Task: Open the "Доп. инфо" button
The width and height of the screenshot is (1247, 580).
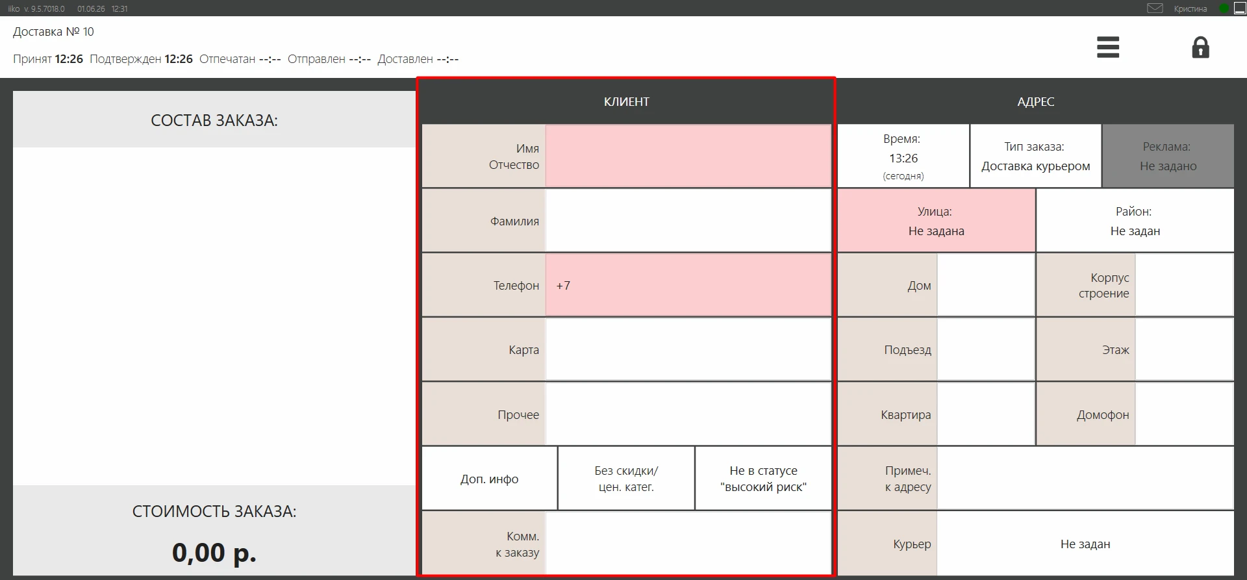Action: pos(489,479)
